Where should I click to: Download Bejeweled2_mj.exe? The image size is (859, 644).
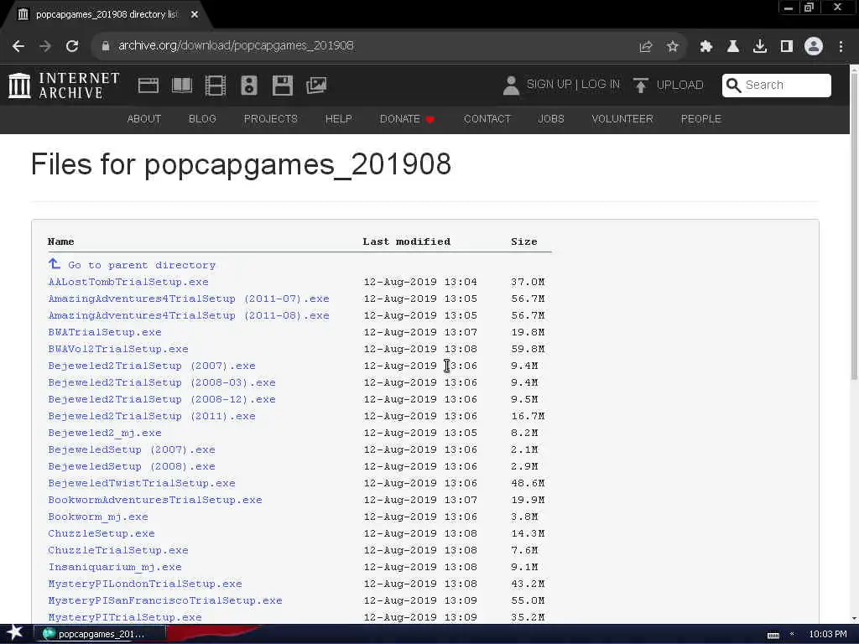coord(105,434)
